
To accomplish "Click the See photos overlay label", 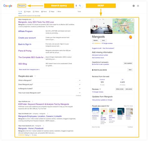I will [x=108, y=32].
